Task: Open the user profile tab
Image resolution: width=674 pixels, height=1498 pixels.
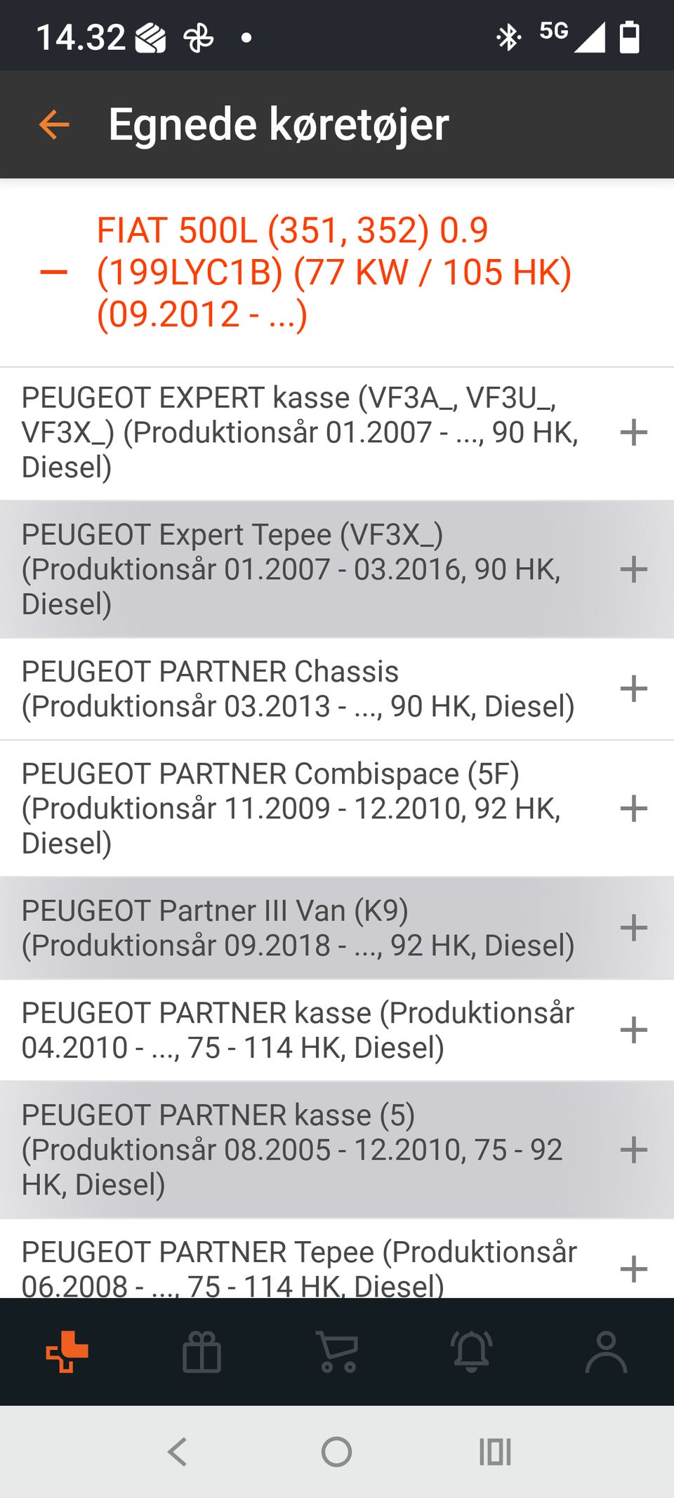Action: click(606, 1351)
